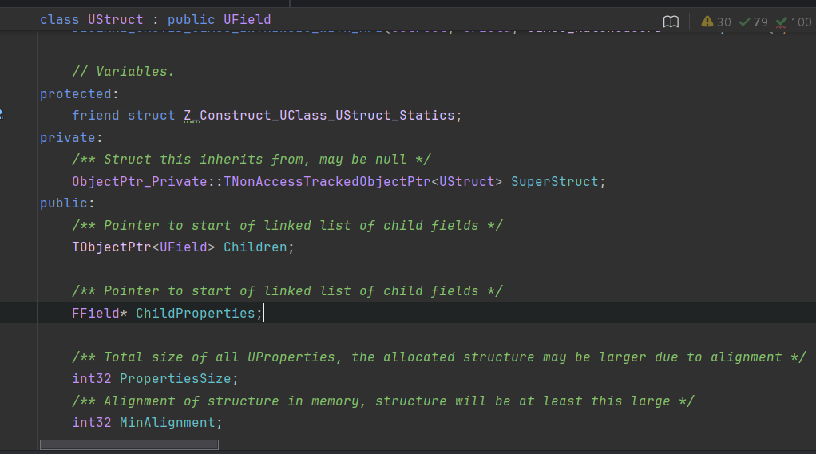Select the Children member variable
816x454 pixels.
[x=255, y=247]
